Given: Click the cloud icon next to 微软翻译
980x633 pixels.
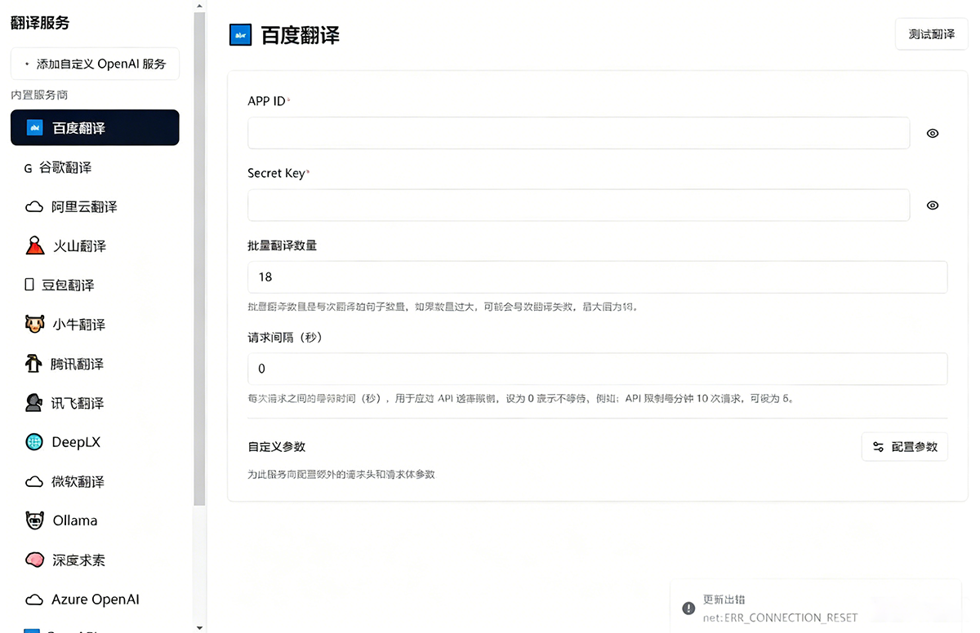Looking at the screenshot, I should pyautogui.click(x=34, y=481).
